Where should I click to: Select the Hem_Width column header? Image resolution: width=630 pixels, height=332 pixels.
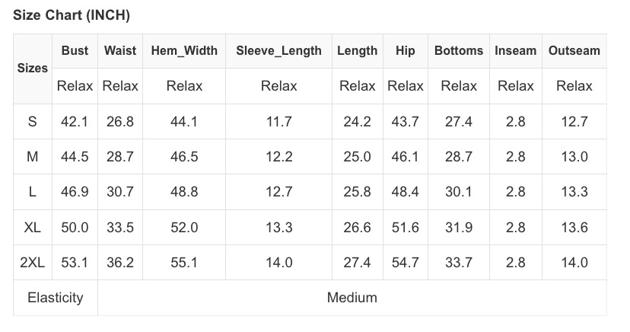(184, 51)
